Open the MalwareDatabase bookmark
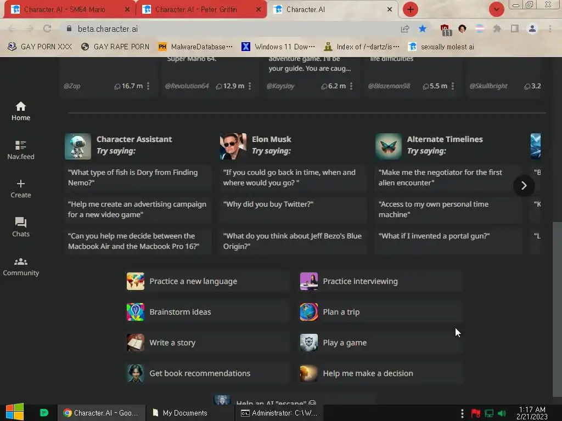The height and width of the screenshot is (421, 562). point(195,47)
